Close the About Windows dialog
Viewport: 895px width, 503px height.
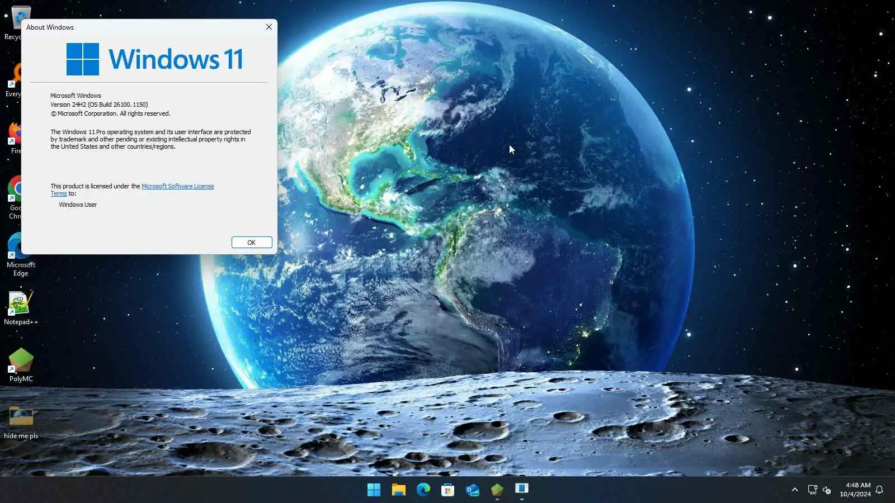pos(269,27)
